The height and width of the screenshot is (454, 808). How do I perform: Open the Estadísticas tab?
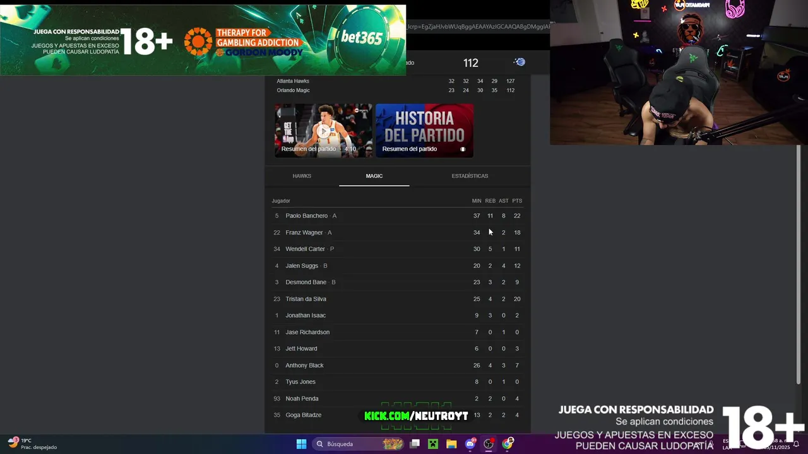(470, 176)
